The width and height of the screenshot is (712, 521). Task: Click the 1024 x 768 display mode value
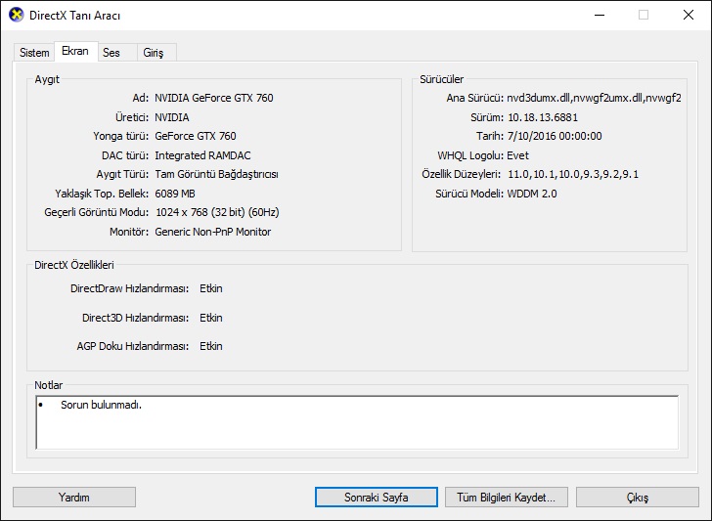[217, 212]
